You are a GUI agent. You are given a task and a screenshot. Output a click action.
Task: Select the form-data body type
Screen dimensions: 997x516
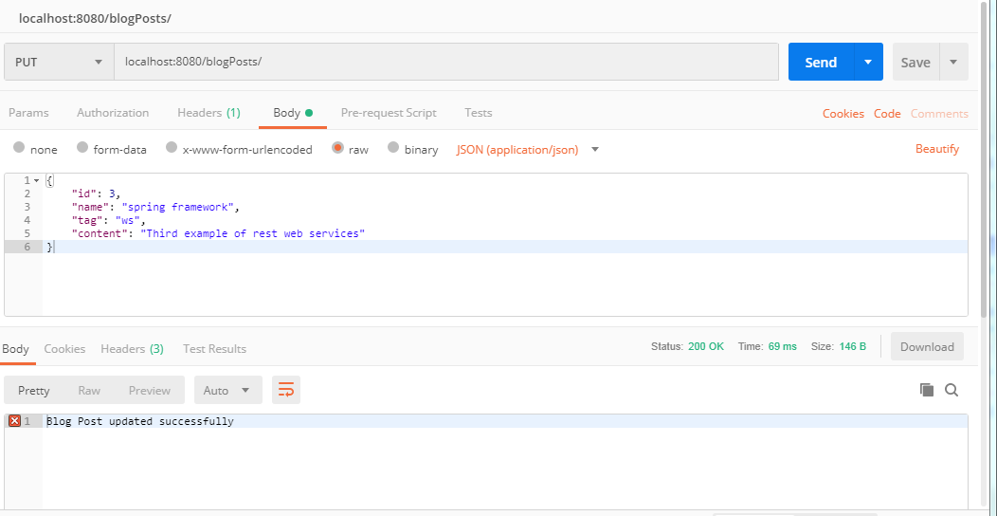(x=82, y=148)
